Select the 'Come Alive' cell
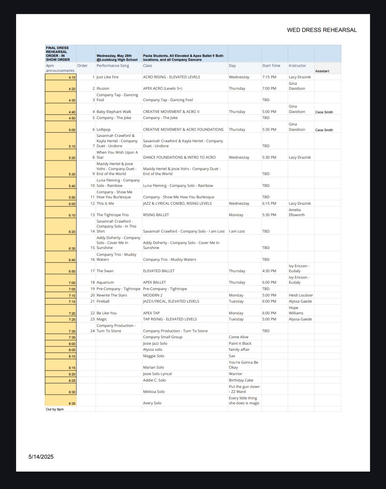Image resolution: width=386 pixels, height=489 pixels. point(244,337)
